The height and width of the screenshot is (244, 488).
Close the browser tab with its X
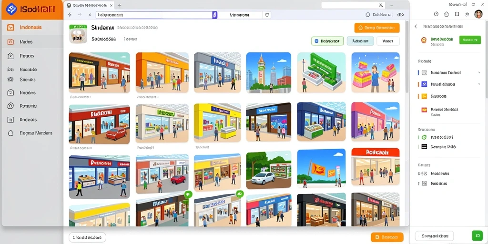click(111, 5)
